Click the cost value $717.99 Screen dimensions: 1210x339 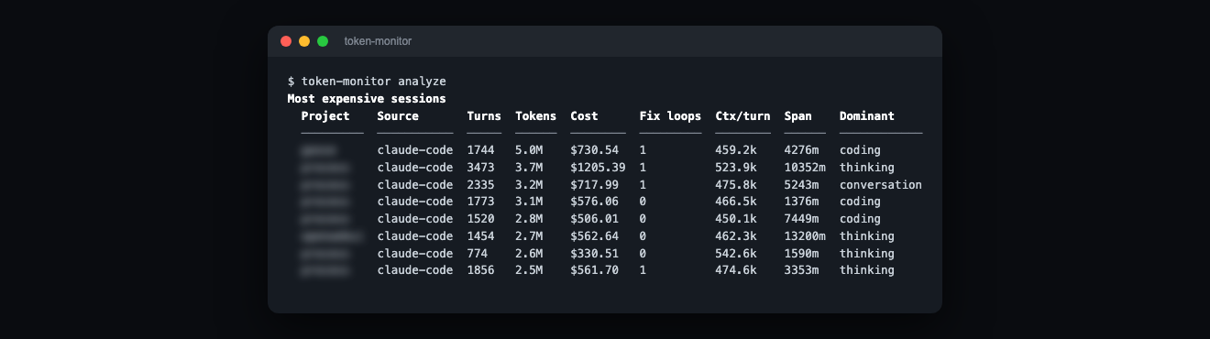594,184
